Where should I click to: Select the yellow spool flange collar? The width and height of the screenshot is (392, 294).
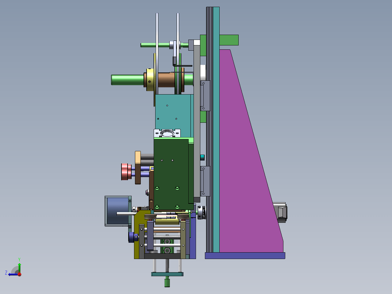coord(150,80)
